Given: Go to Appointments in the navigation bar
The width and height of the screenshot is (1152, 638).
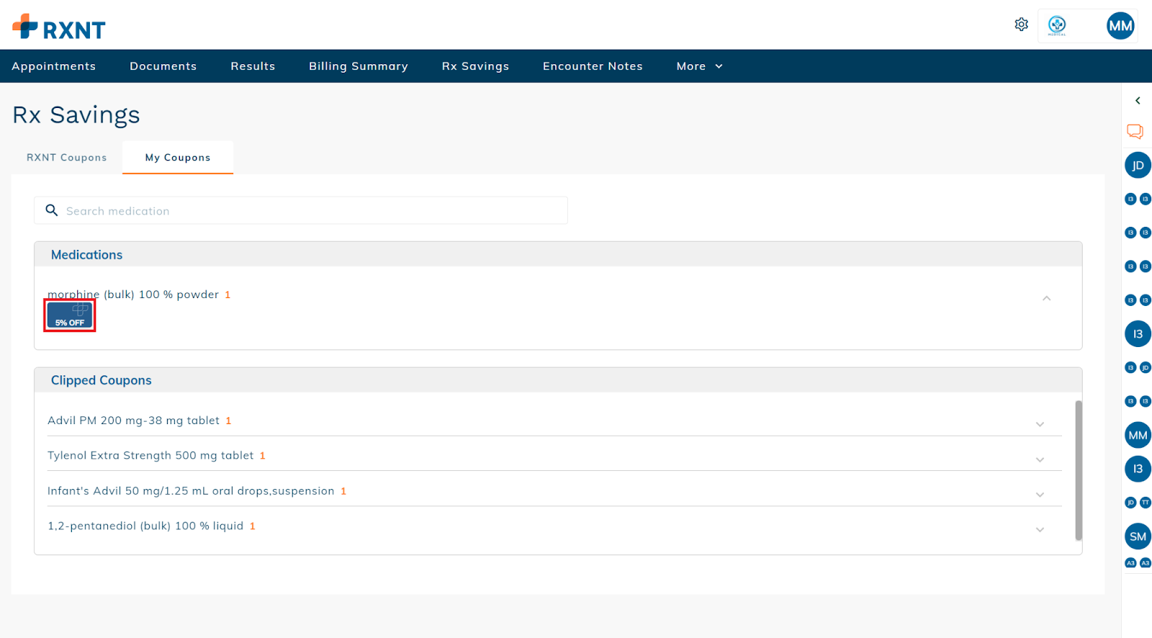Looking at the screenshot, I should coord(54,66).
